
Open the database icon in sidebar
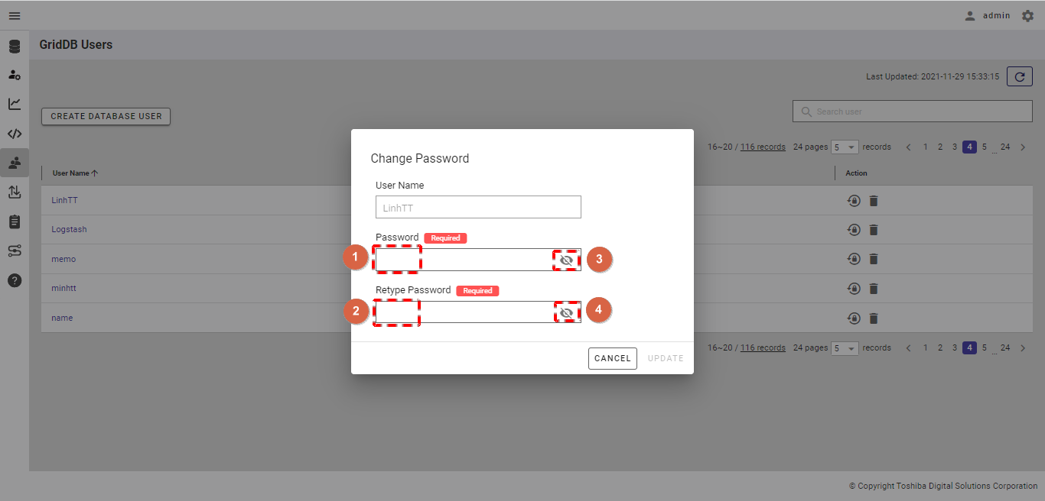pyautogui.click(x=15, y=47)
